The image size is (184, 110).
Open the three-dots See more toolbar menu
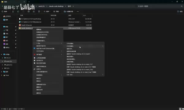click(x=78, y=11)
